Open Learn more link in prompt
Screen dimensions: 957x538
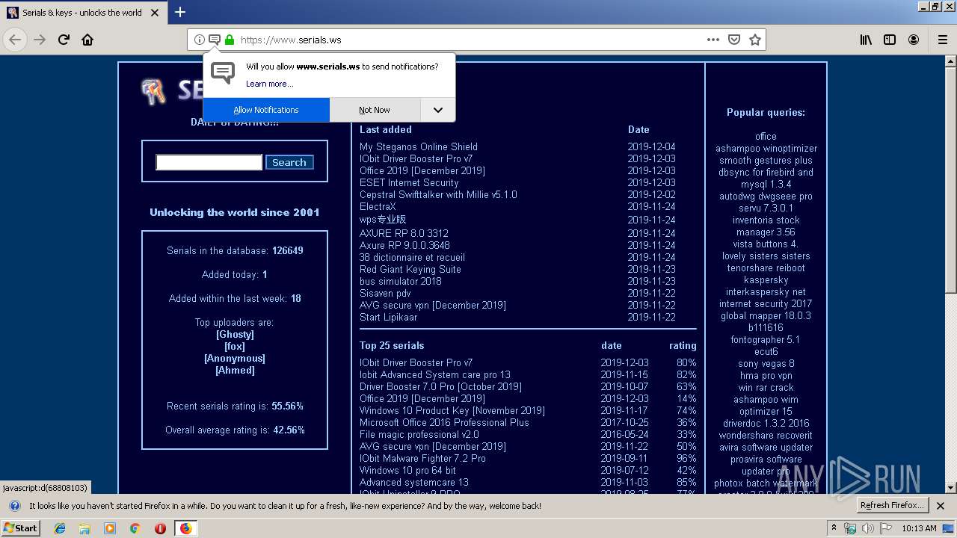269,84
